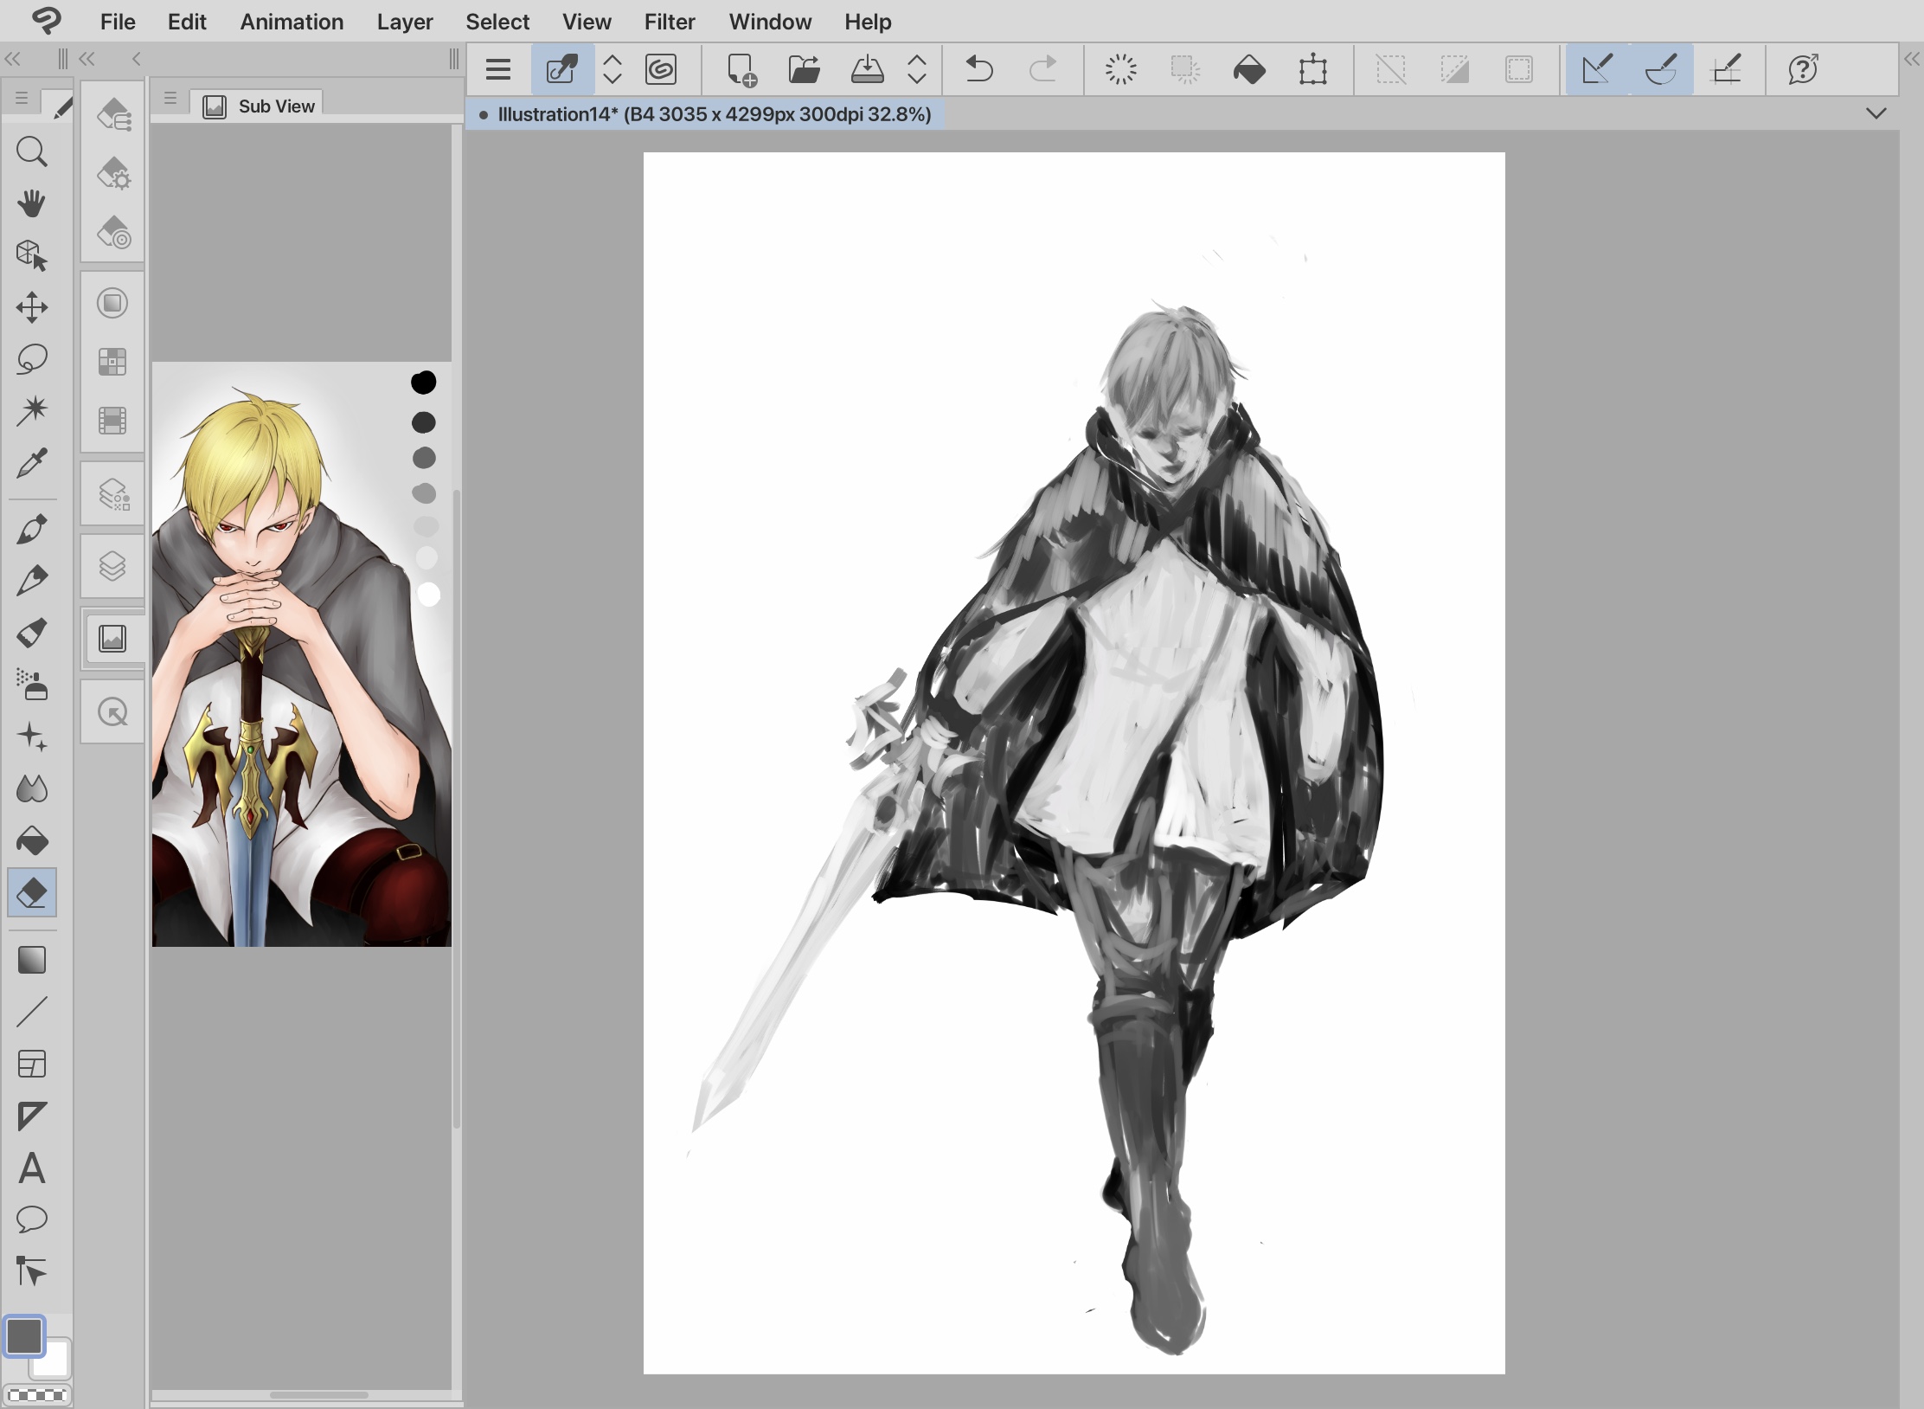The image size is (1924, 1409).
Task: Select the Balloon speech bubble tool
Action: [32, 1219]
